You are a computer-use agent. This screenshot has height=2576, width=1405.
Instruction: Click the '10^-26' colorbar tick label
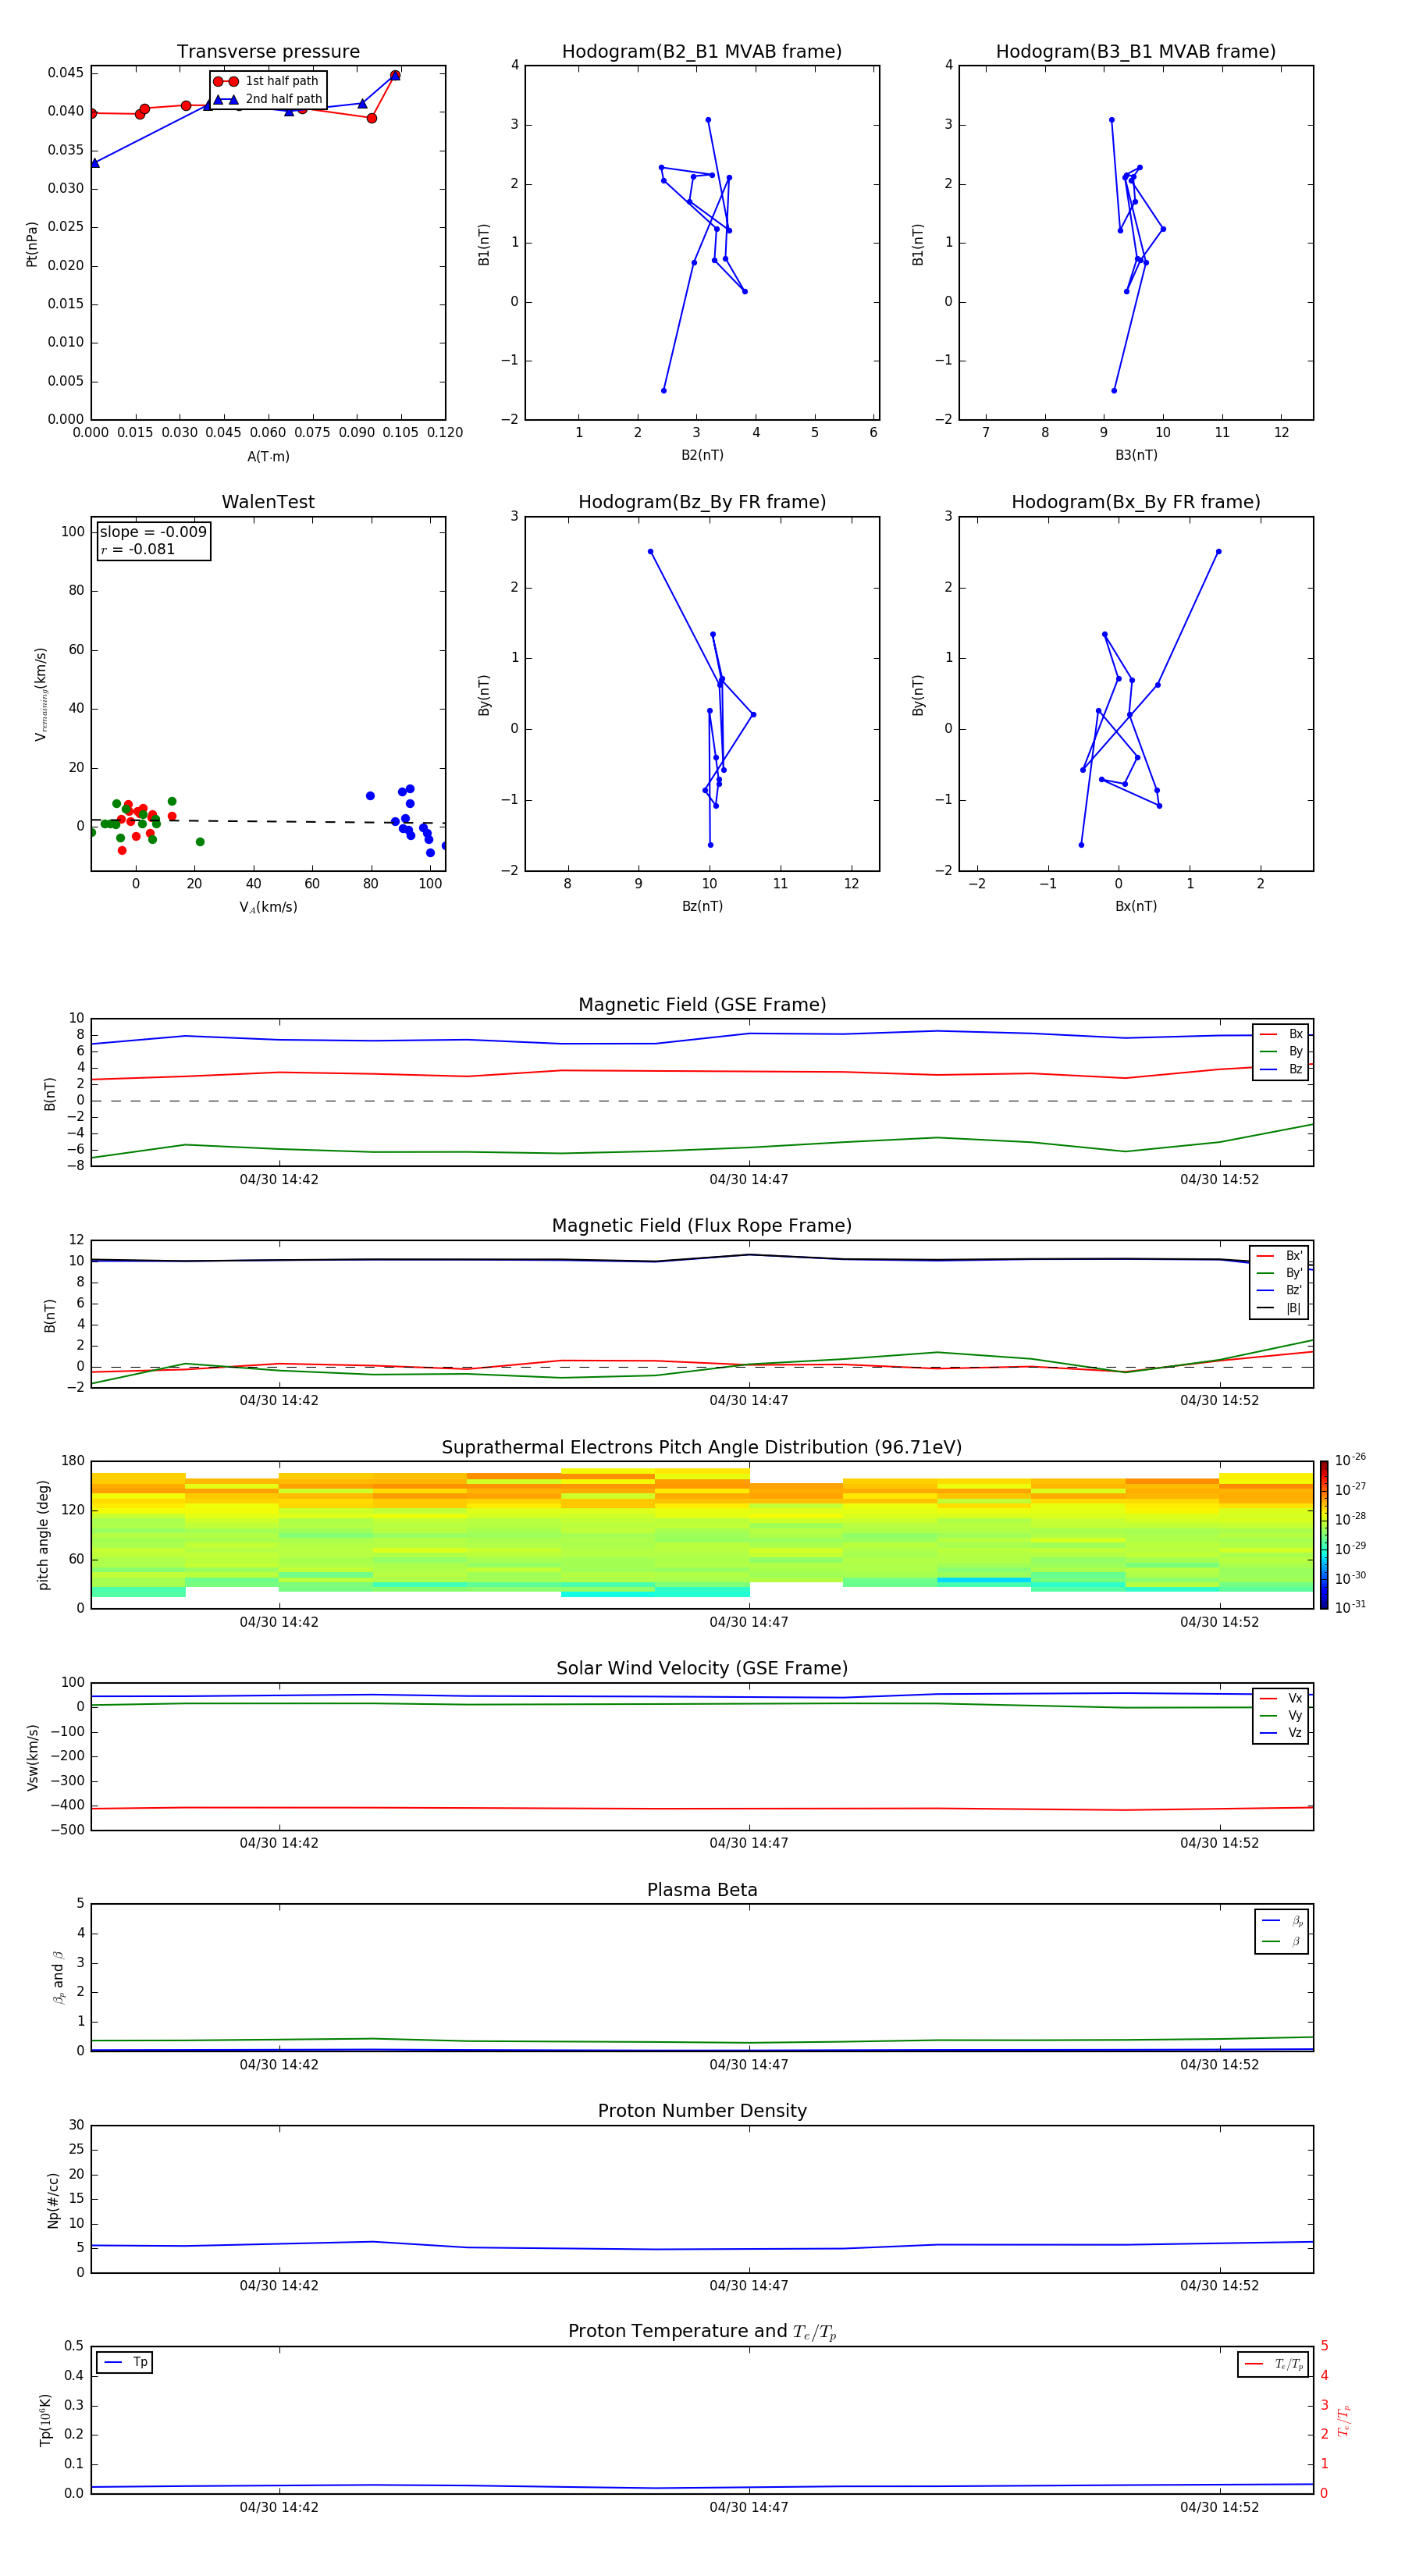(1350, 1460)
